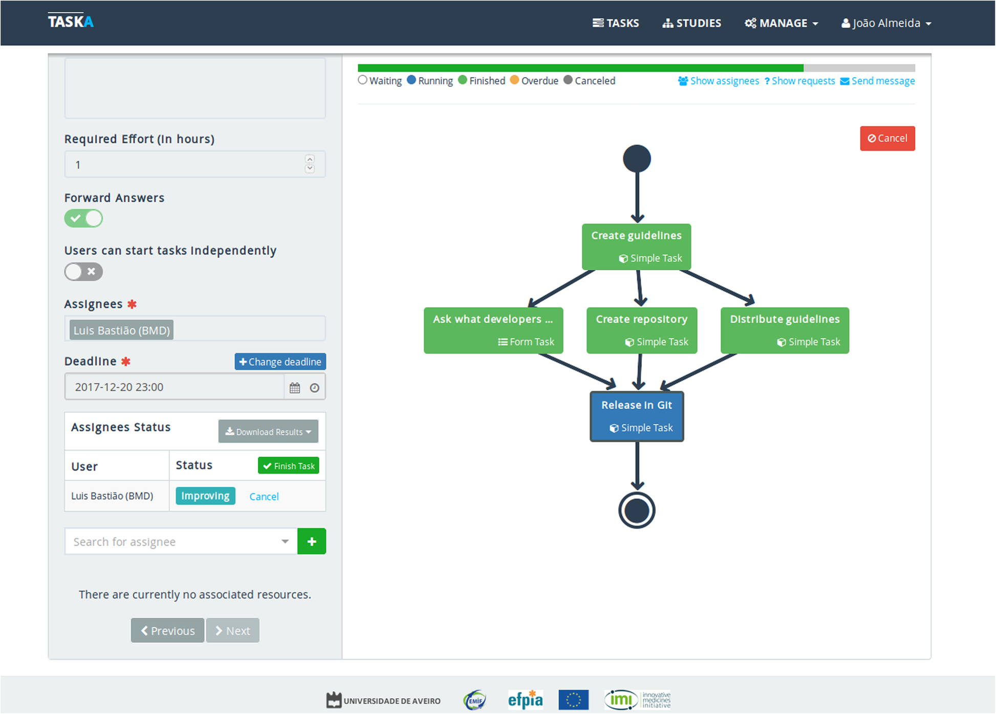
Task: Select the Ask what developers task node
Action: point(493,330)
